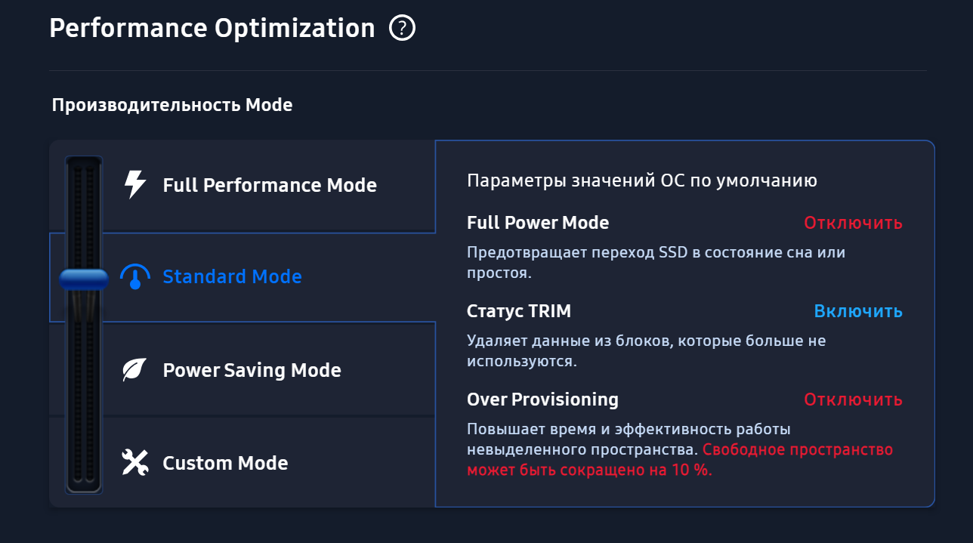This screenshot has height=543, width=973.
Task: Click the leaf Power Saving icon
Action: [134, 370]
